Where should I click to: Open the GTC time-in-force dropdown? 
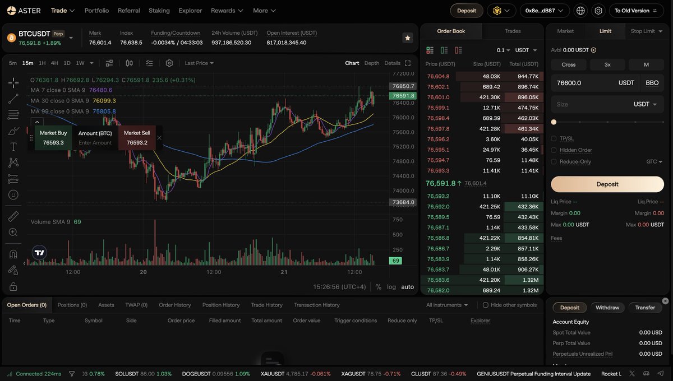coord(654,162)
